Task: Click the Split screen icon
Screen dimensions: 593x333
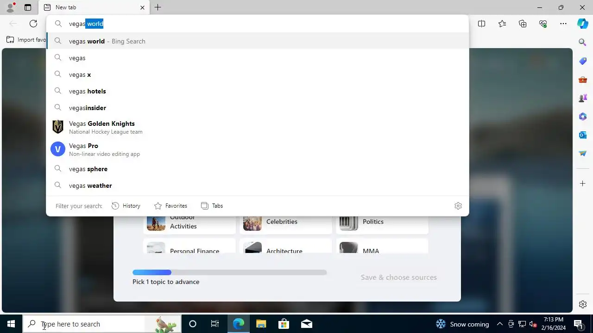Action: click(482, 24)
